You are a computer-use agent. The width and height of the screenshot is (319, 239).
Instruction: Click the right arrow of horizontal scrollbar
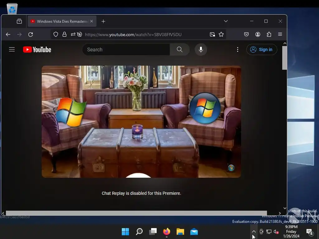(x=280, y=213)
